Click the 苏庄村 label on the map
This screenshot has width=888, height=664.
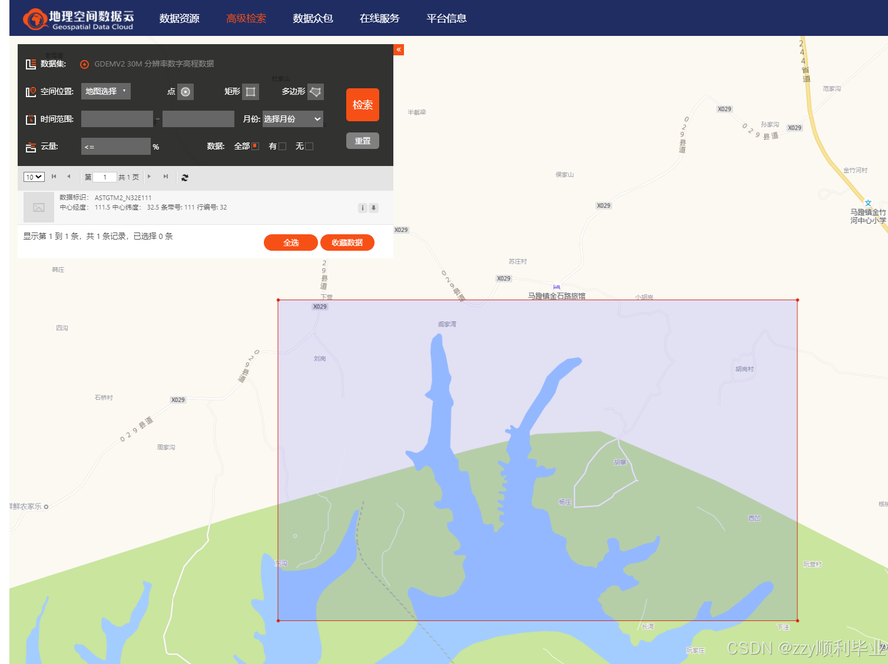(x=518, y=261)
